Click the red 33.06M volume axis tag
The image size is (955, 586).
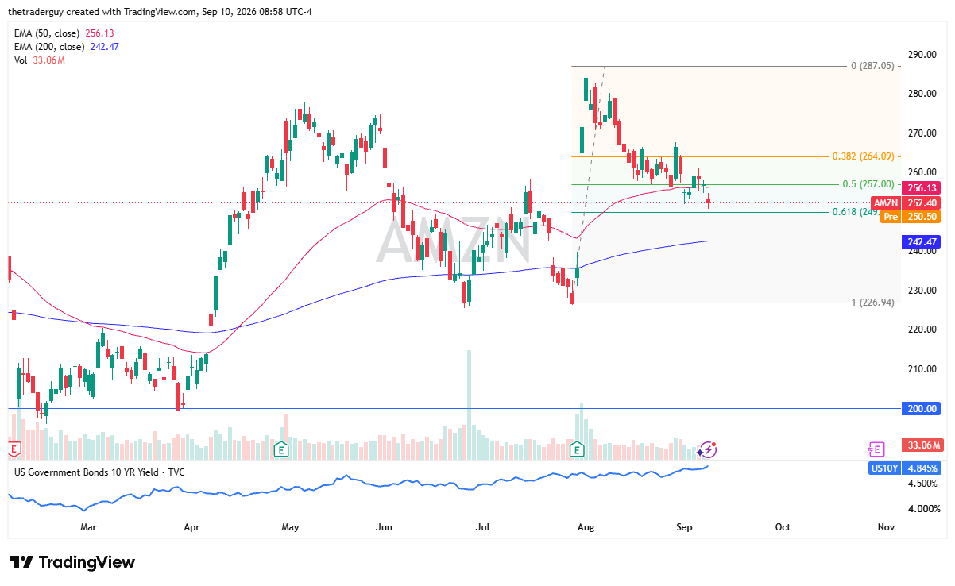point(922,445)
